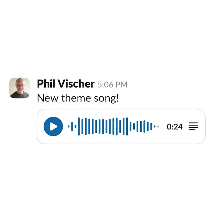Click the Phil Vischer sender name

click(x=66, y=84)
